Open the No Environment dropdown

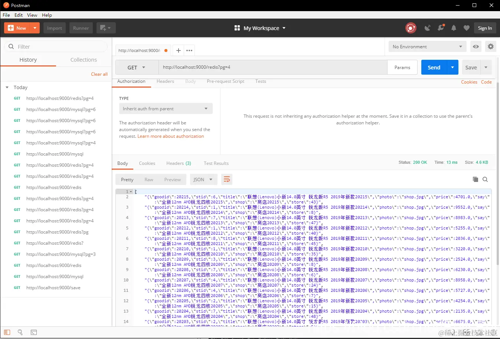tap(428, 47)
